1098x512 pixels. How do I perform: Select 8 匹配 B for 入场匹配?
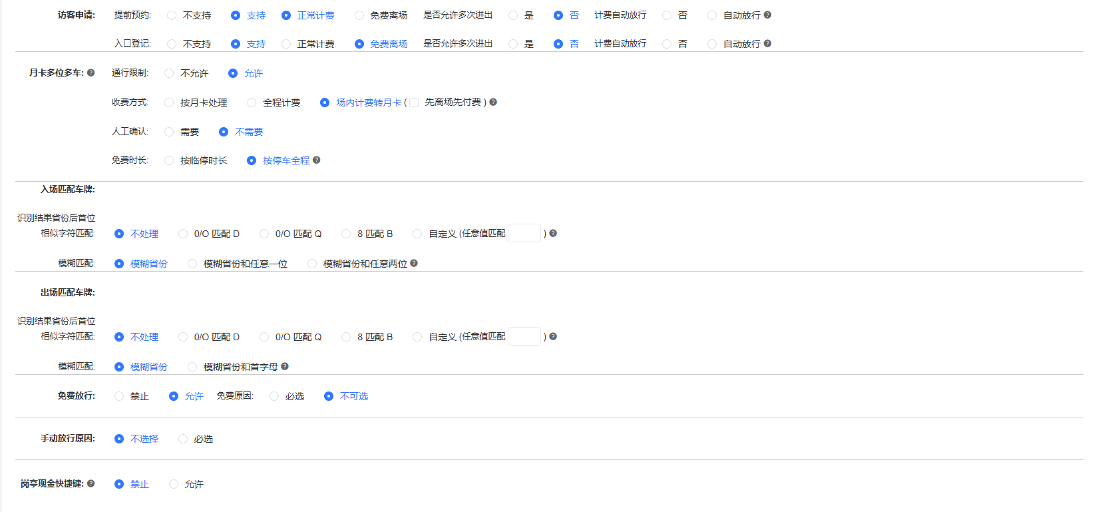tap(346, 234)
